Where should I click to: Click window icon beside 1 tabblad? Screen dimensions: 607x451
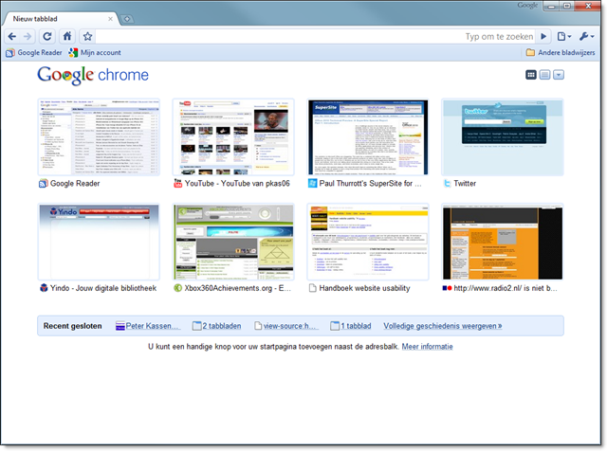click(335, 326)
